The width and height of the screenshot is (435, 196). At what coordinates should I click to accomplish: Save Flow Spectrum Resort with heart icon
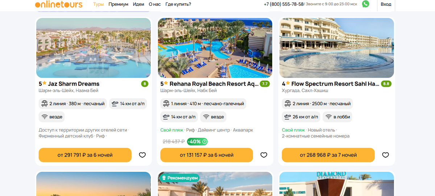pos(385,155)
